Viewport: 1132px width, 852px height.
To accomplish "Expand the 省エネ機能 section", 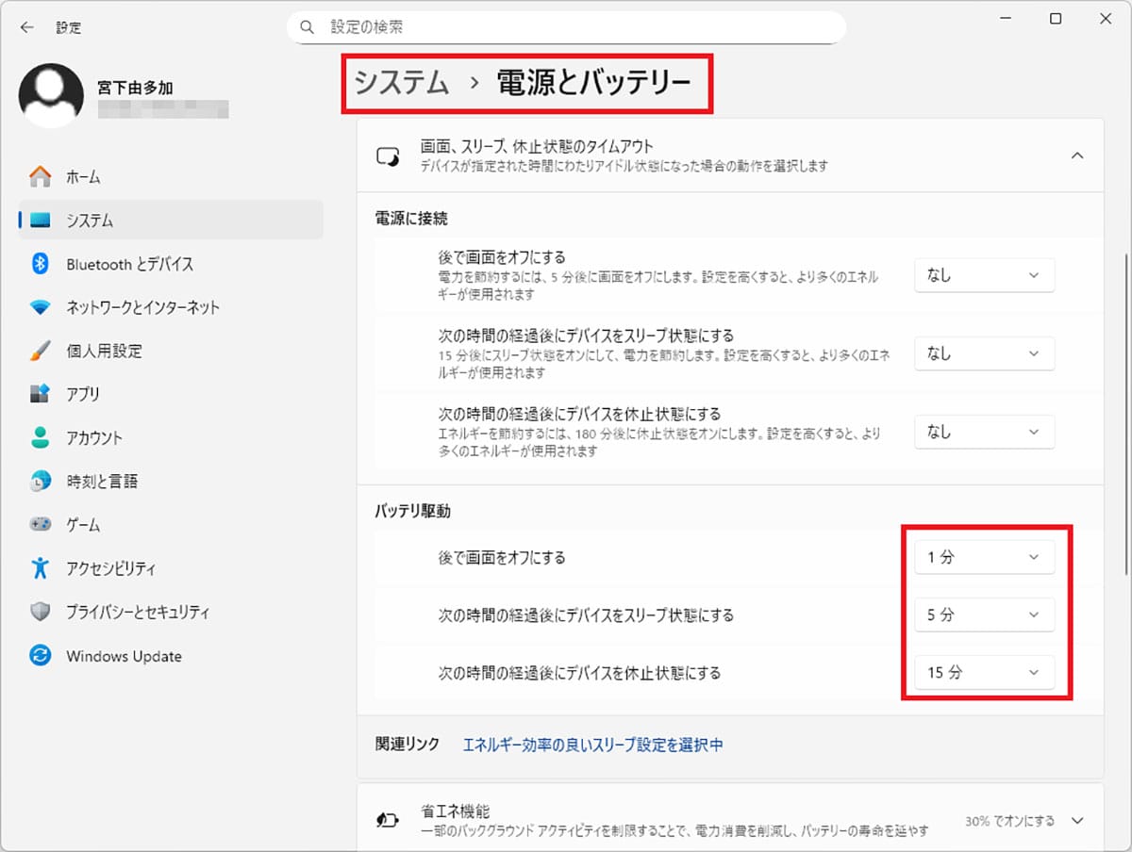I will 1076,820.
